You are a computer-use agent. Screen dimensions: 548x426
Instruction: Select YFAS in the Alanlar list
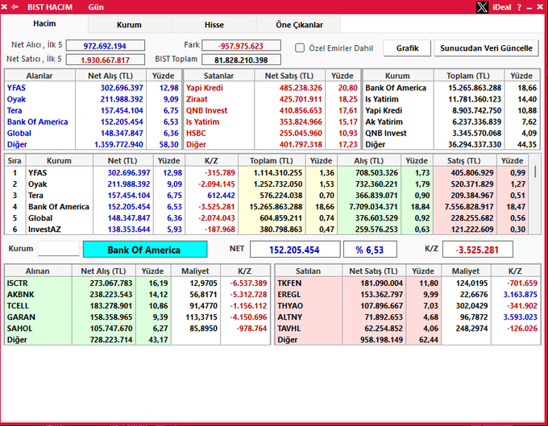pos(16,88)
